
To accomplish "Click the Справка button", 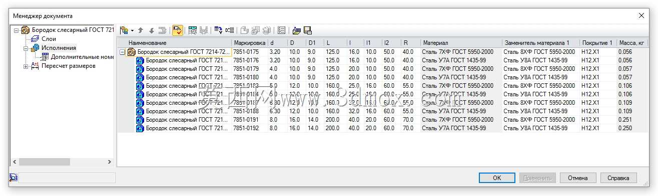I will (618, 178).
